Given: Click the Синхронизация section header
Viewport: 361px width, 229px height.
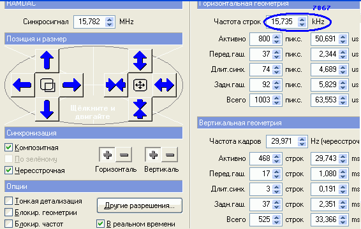Looking at the screenshot, I should (x=94, y=133).
